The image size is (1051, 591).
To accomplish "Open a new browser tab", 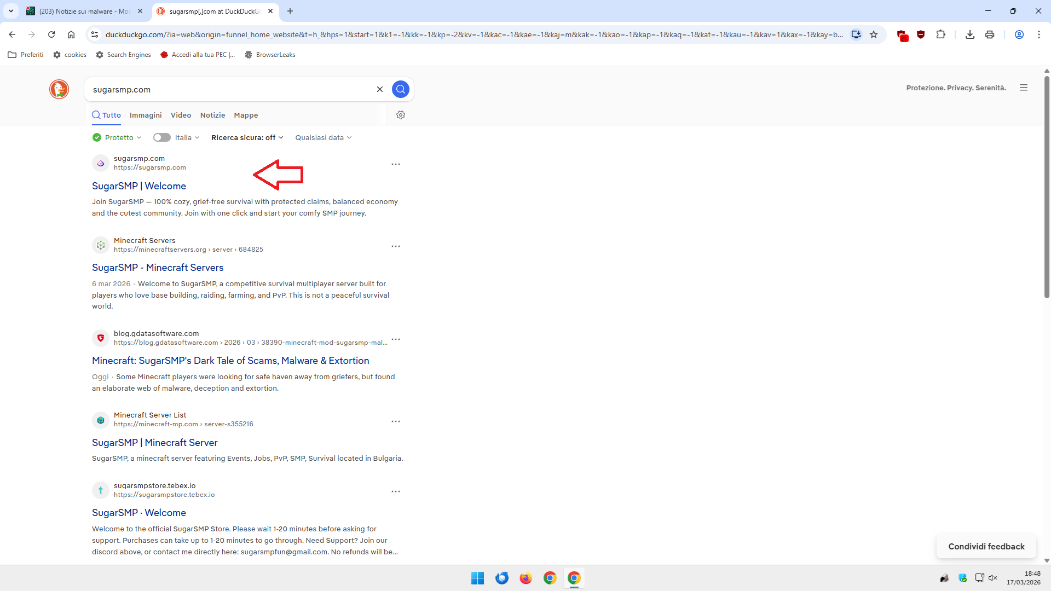I will pos(290,11).
